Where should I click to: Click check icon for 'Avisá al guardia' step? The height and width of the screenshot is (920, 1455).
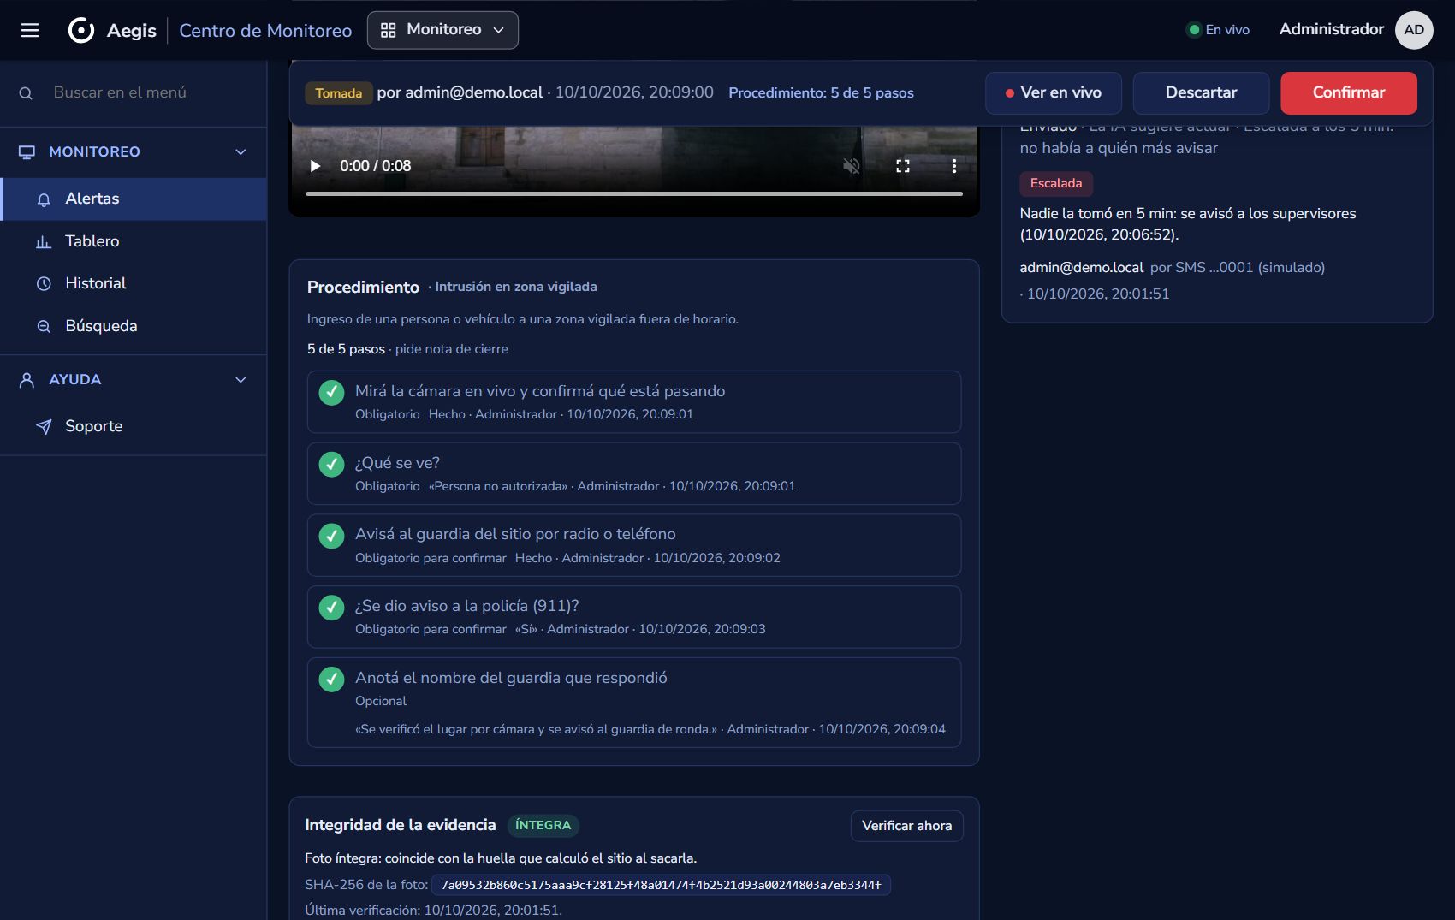(331, 536)
